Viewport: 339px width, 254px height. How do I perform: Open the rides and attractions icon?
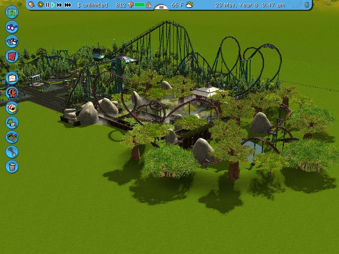(12, 93)
